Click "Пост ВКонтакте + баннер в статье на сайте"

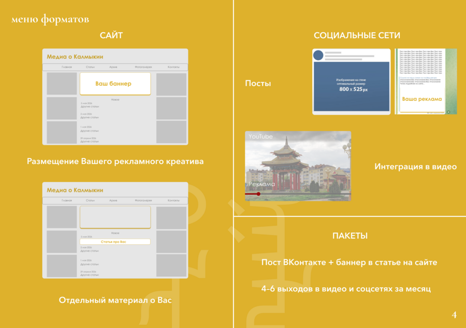pos(349,262)
